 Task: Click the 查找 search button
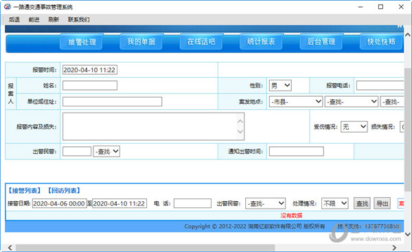coord(362,203)
